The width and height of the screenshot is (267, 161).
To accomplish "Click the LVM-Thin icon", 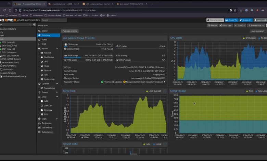I will coord(42,106).
